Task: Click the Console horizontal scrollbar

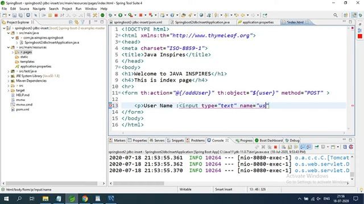Action: coord(138,183)
